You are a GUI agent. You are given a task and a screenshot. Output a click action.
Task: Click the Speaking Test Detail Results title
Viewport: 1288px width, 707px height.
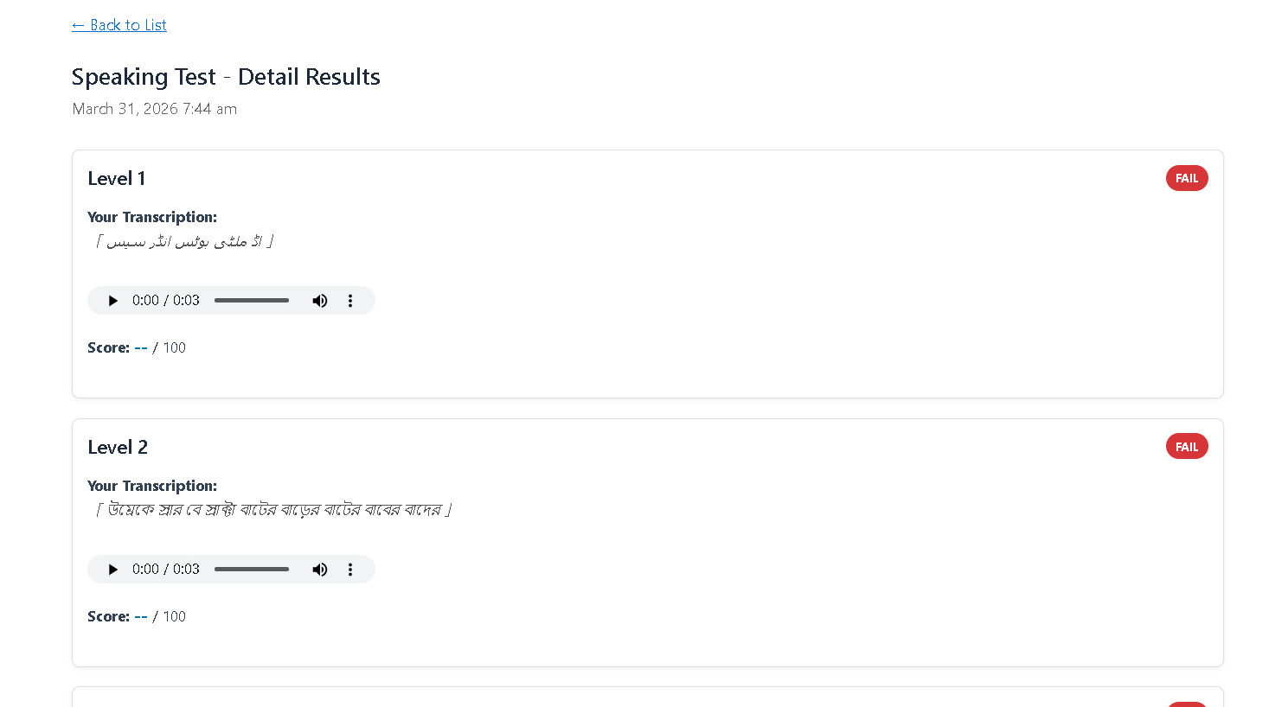tap(226, 77)
